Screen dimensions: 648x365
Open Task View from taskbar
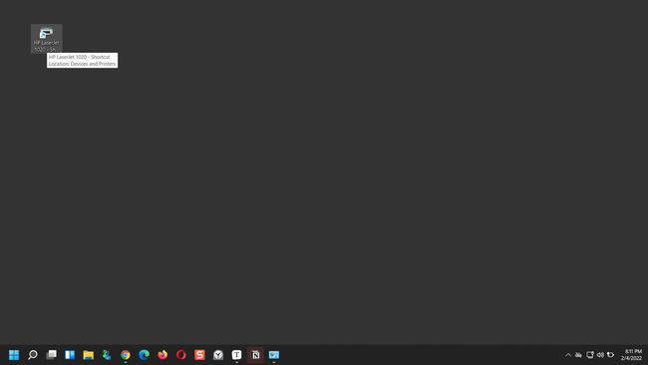(x=51, y=355)
